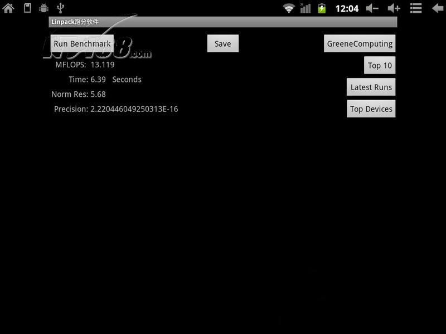The height and width of the screenshot is (334, 446).
Task: View the Top 10 results
Action: (380, 65)
